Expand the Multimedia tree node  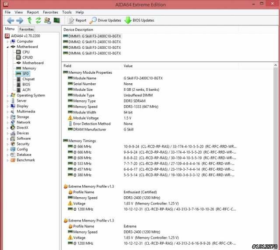pos(7,112)
